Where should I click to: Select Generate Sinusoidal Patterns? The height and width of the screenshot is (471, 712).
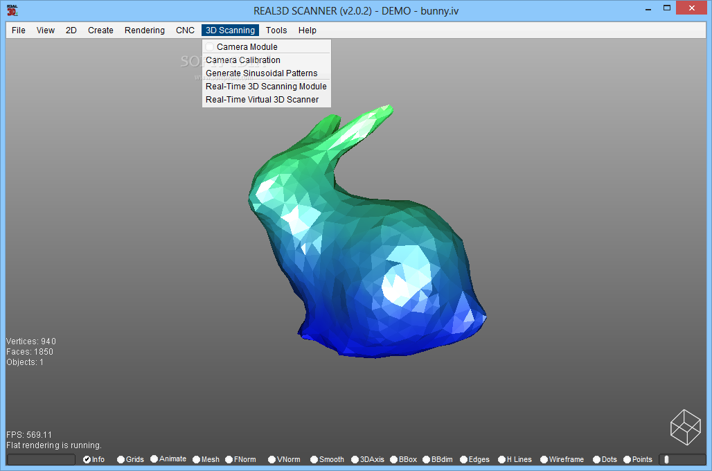(267, 73)
